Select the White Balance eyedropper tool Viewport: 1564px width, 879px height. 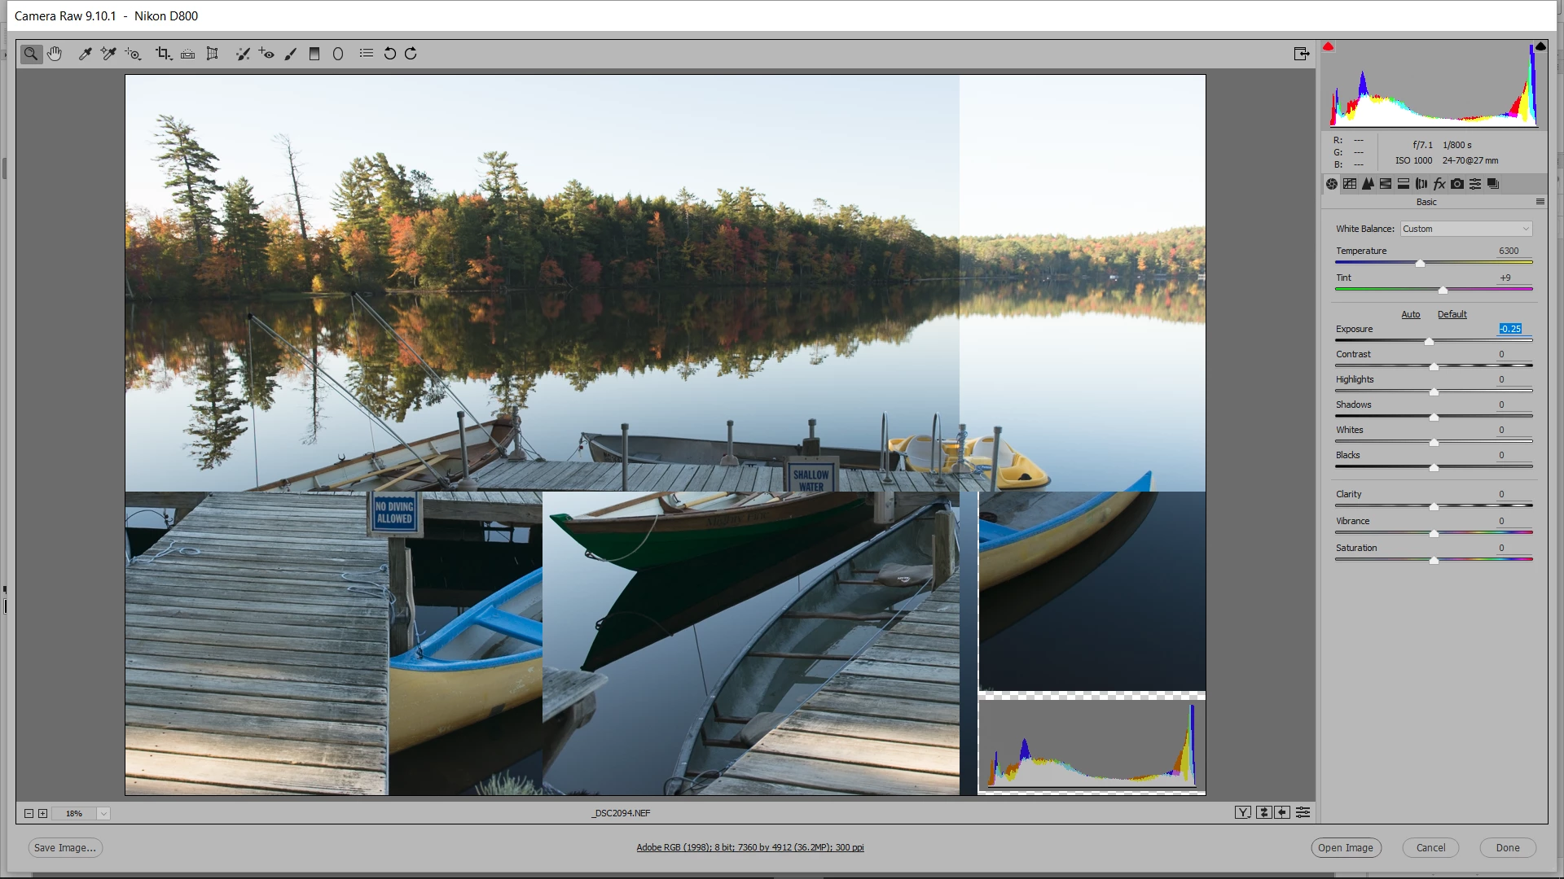(85, 54)
